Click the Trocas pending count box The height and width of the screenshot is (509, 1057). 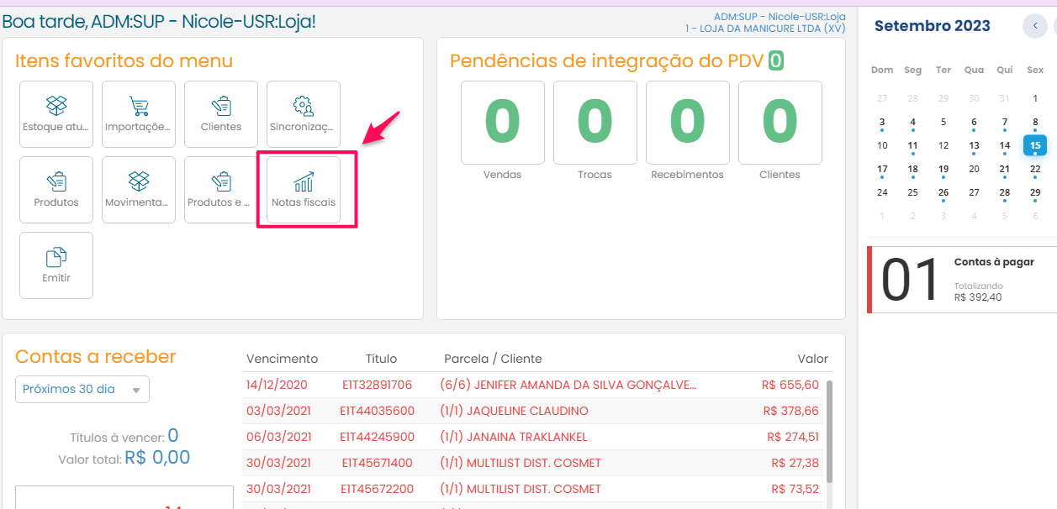click(x=595, y=123)
